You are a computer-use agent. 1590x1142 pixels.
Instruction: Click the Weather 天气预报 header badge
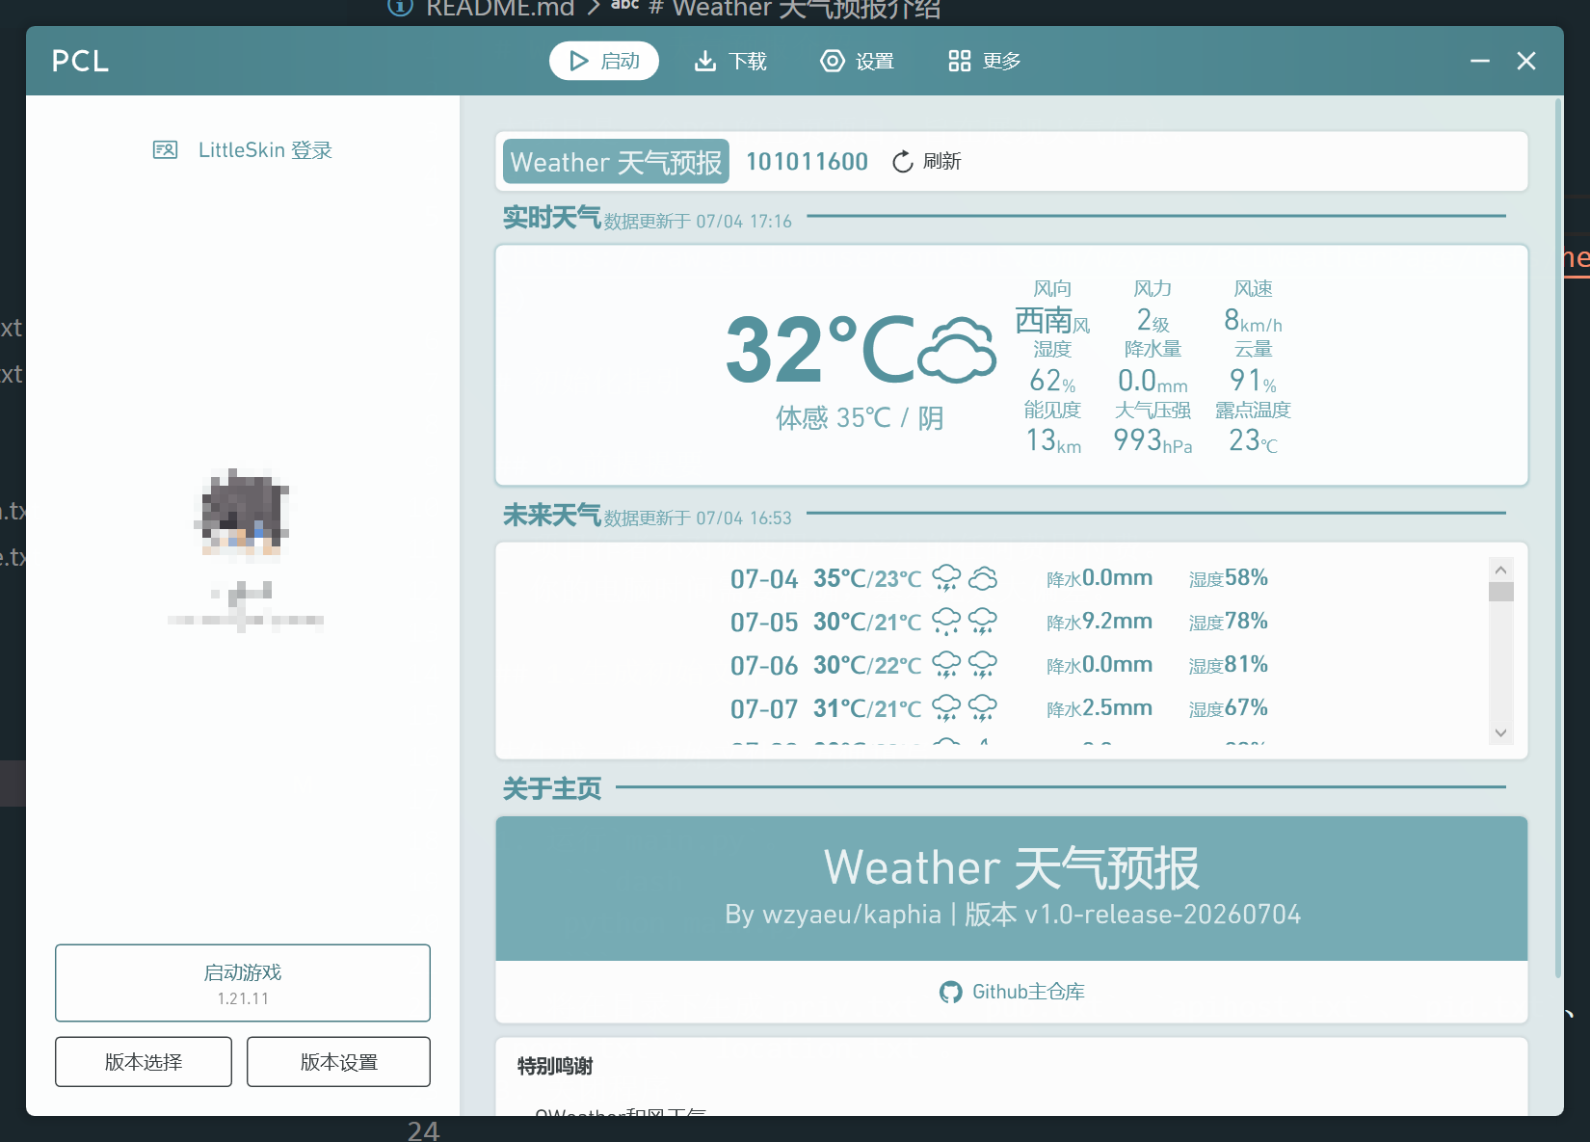point(616,161)
